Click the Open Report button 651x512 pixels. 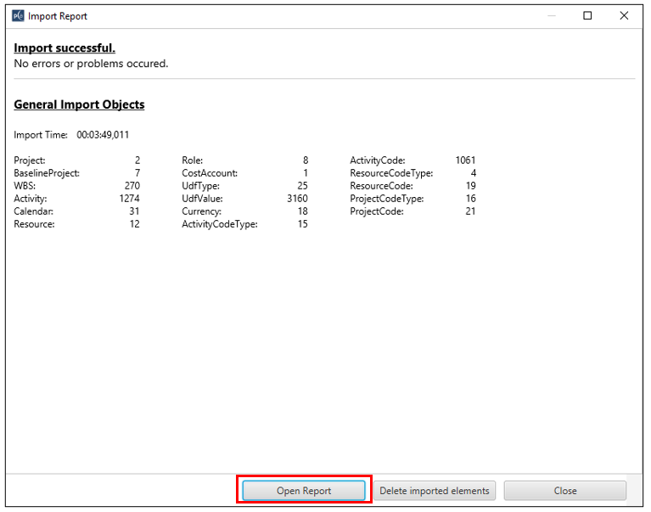(304, 491)
